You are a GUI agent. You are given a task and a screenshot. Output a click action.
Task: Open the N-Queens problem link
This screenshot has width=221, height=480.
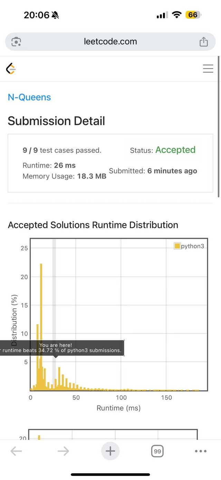29,97
